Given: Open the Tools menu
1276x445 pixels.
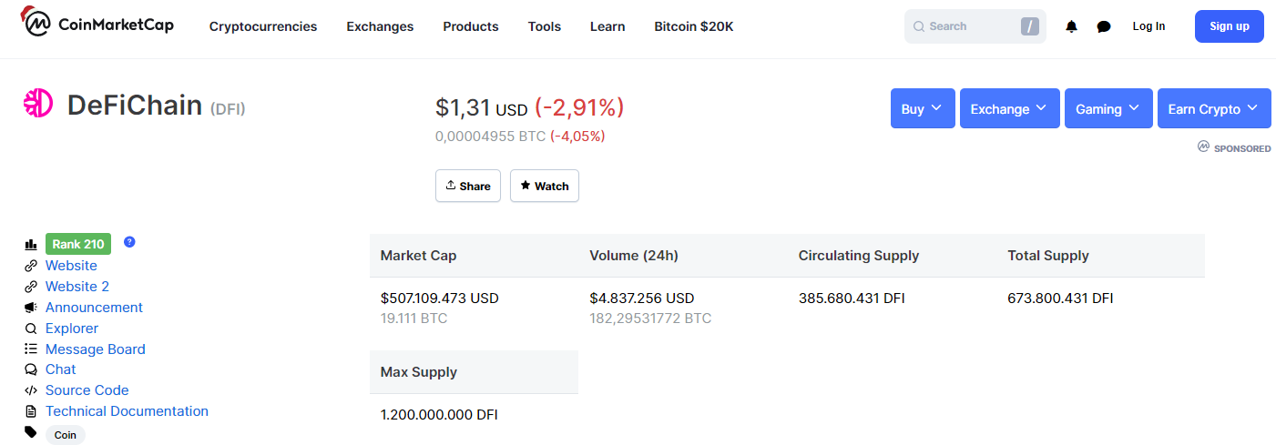Looking at the screenshot, I should pos(545,26).
